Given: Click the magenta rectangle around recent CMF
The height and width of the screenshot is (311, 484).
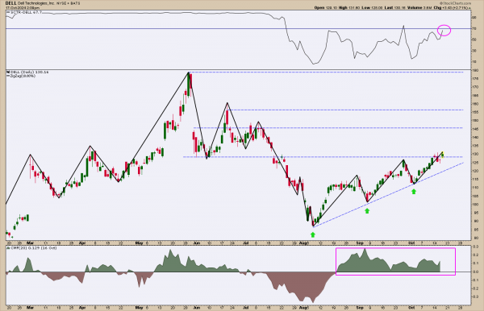Looking at the screenshot, I should click(396, 261).
